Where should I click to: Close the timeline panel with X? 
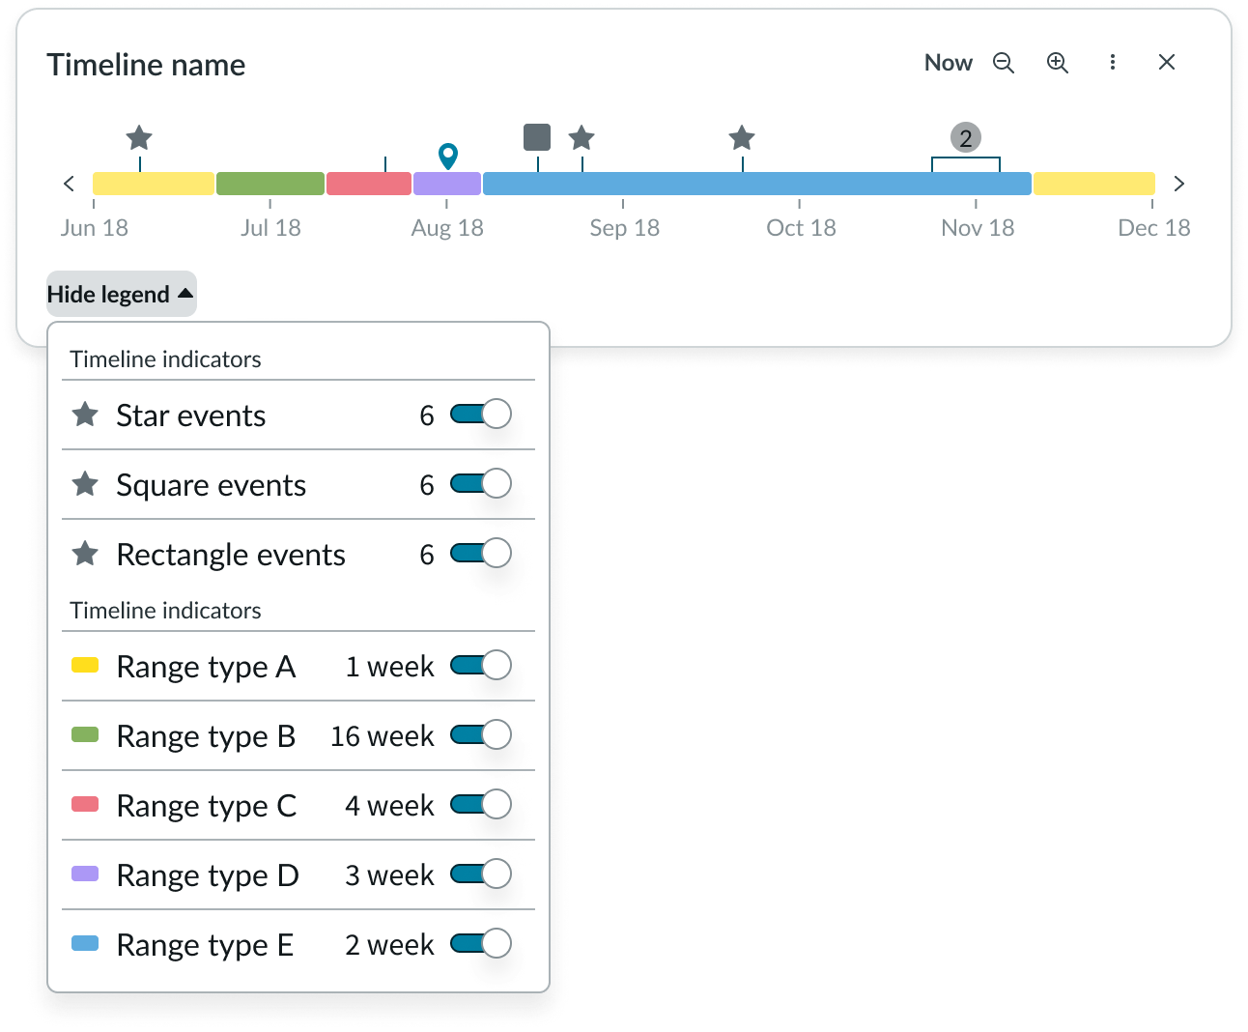1167,63
